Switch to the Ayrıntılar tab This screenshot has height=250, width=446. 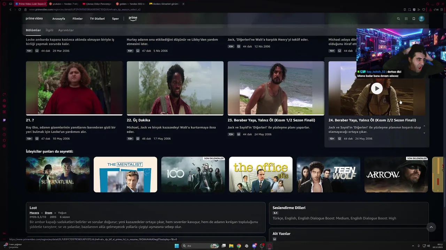click(66, 30)
